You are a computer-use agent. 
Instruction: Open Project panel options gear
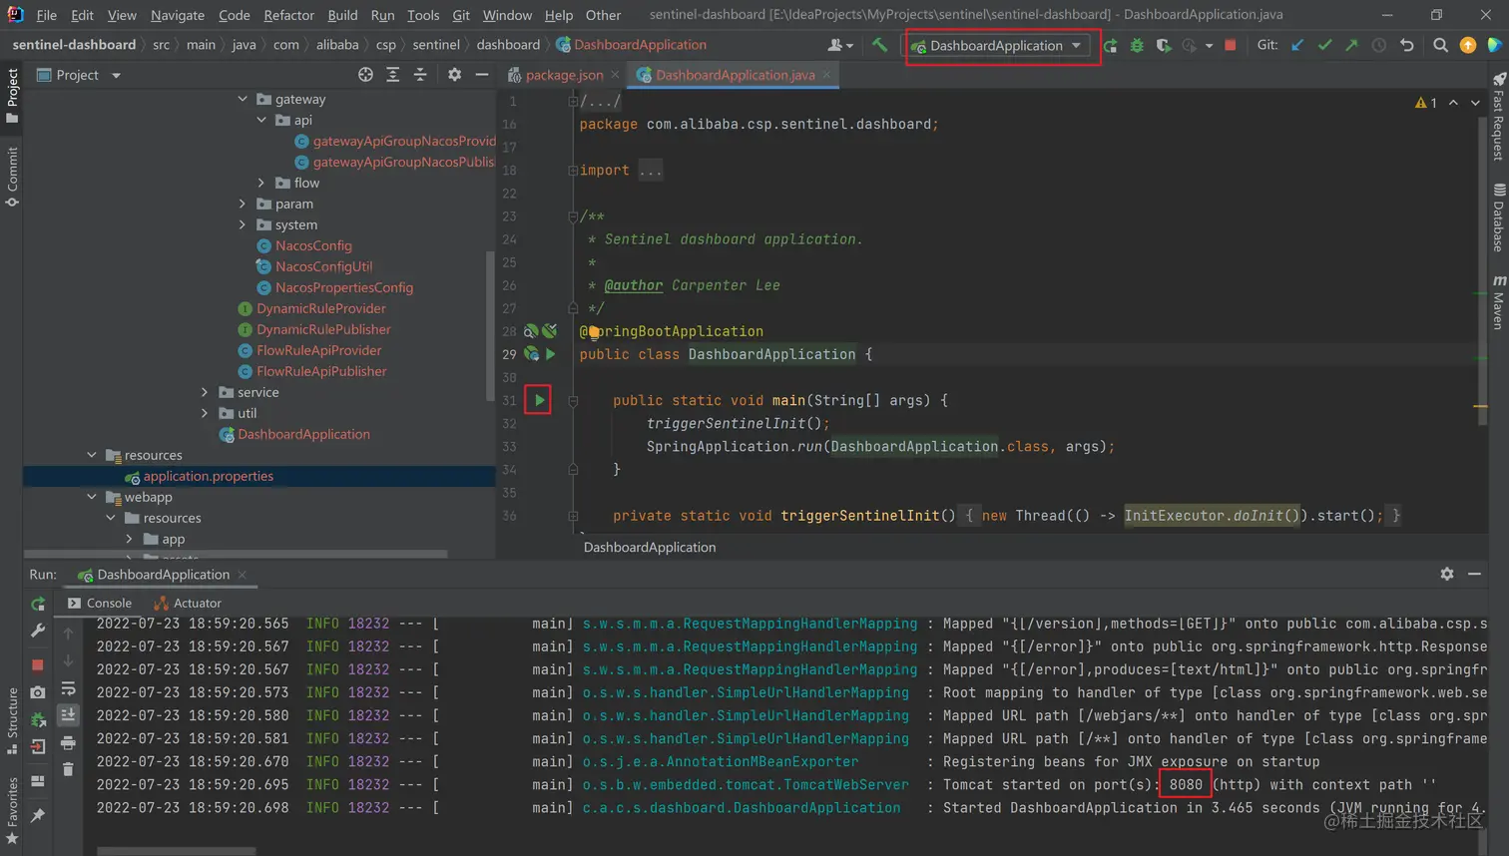454,75
